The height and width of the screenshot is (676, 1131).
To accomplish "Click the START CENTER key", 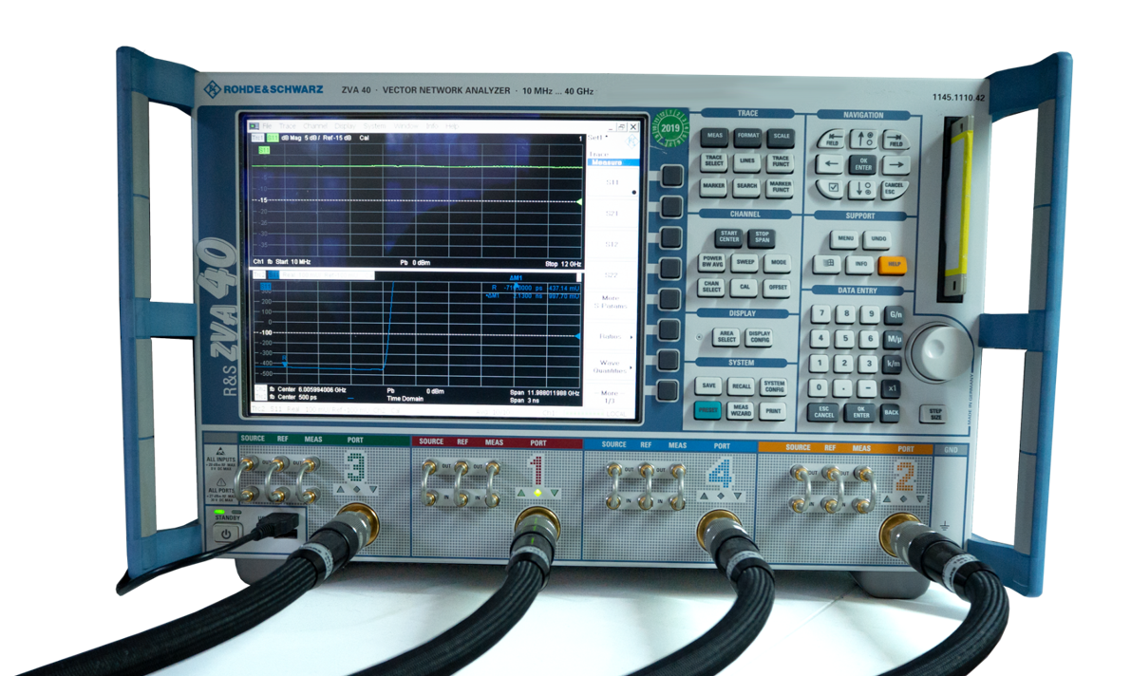I will pos(728,236).
